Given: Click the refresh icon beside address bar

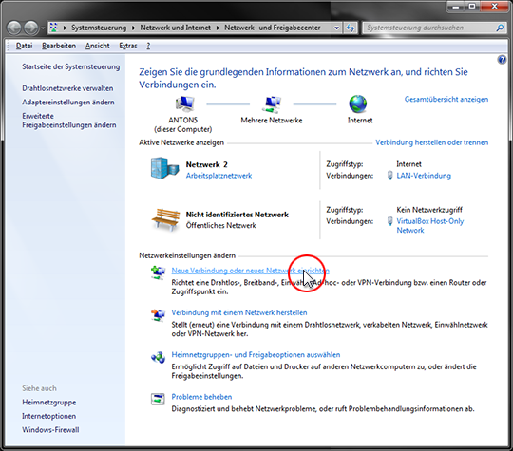Looking at the screenshot, I should coord(351,28).
